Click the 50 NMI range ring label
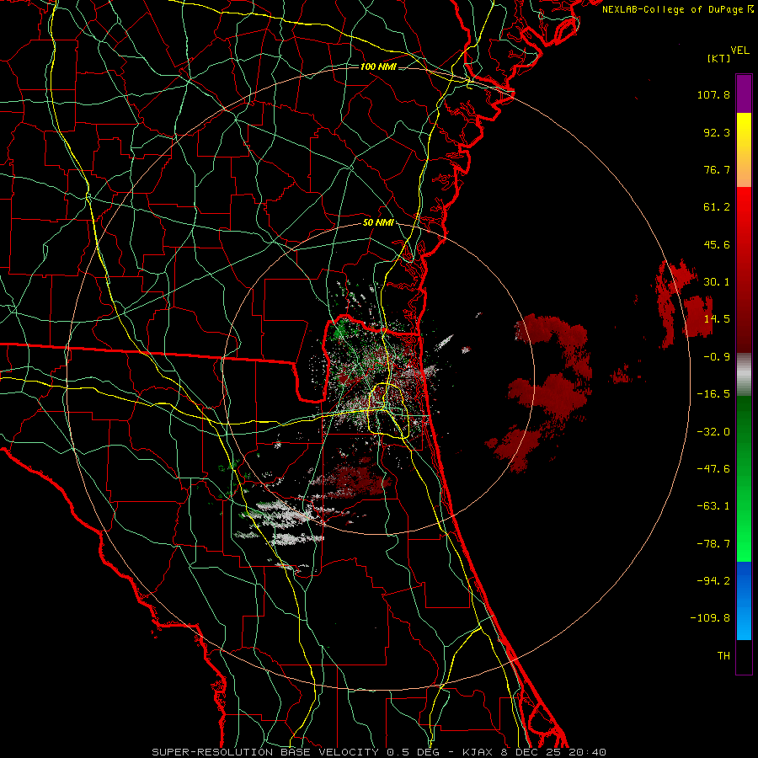 point(378,223)
